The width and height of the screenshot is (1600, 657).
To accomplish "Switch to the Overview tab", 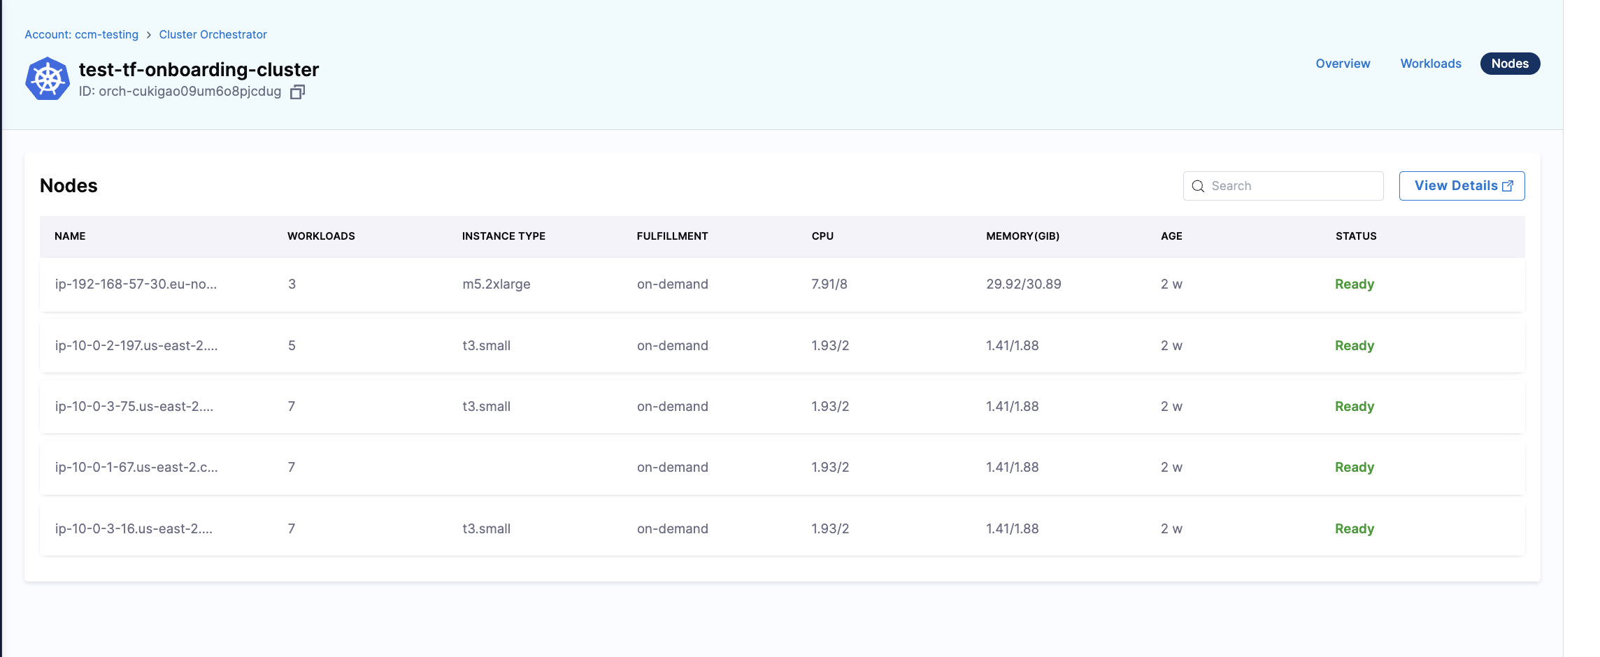I will 1343,64.
